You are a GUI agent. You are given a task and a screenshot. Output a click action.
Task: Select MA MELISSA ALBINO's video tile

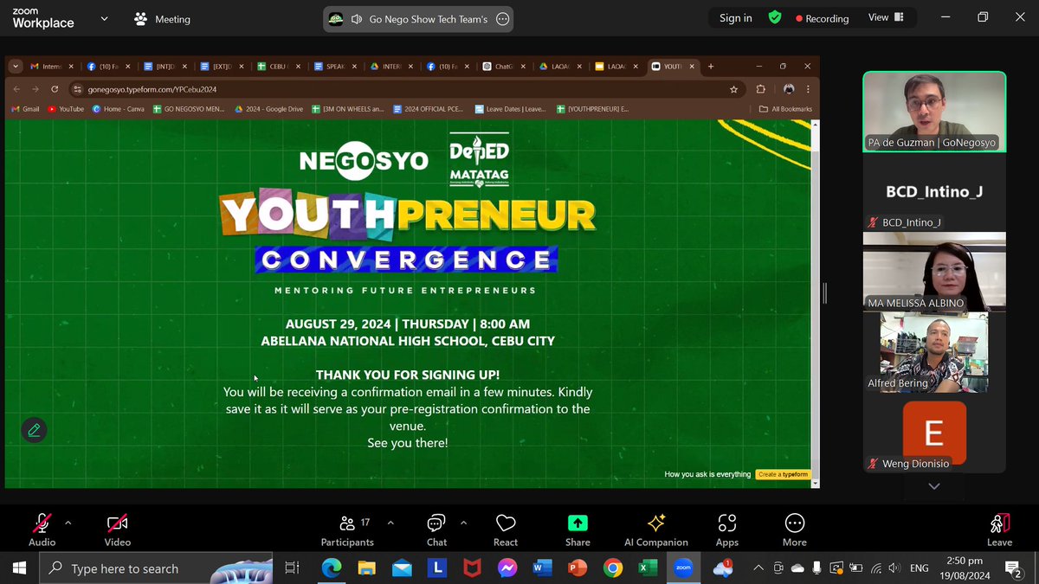[934, 271]
